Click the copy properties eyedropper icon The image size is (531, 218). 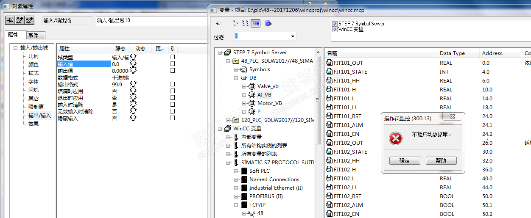tap(19, 20)
